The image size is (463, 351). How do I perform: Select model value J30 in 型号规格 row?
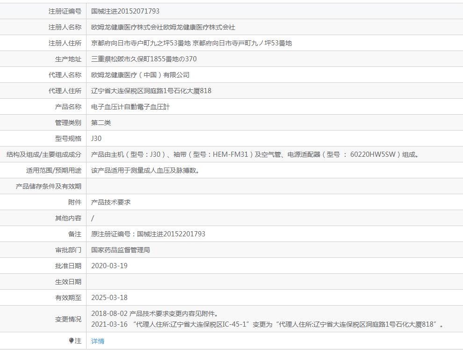[96, 139]
